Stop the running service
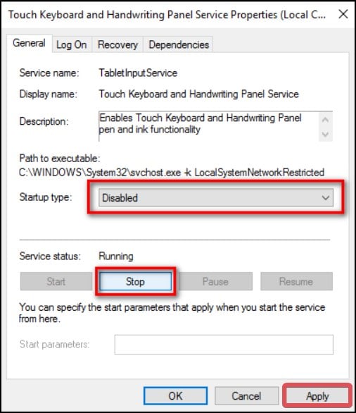 pos(135,282)
